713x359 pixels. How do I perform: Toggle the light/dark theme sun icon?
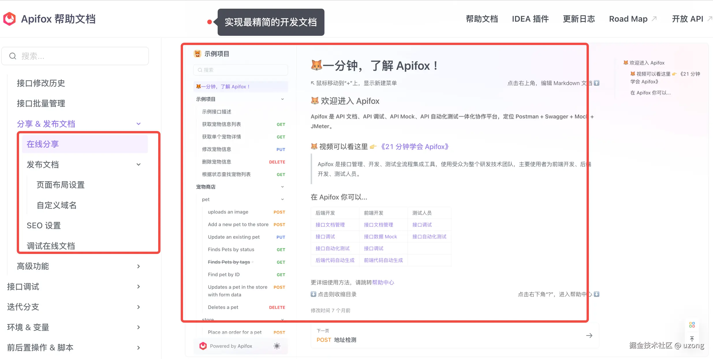click(277, 346)
